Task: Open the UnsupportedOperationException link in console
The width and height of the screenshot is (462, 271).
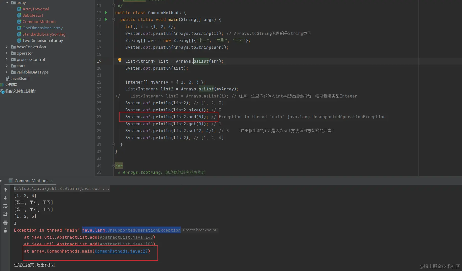Action: 144,230
